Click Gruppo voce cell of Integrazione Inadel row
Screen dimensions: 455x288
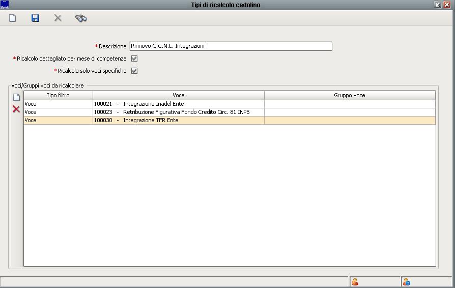(x=350, y=104)
